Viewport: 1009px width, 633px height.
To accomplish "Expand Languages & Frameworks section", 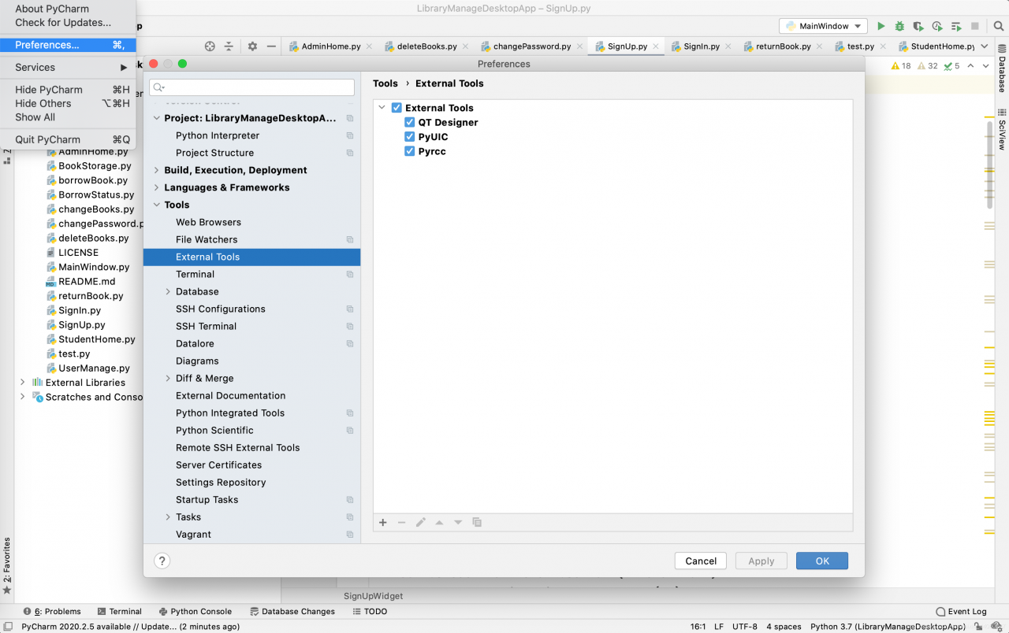I will click(156, 187).
